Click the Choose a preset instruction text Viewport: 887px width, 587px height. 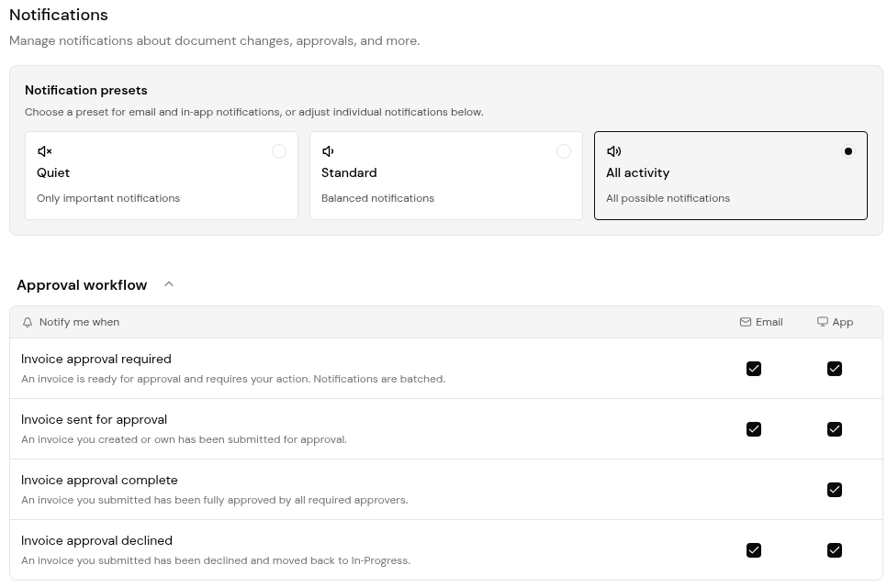click(254, 112)
